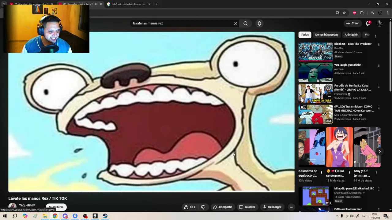This screenshot has height=220, width=392.
Task: Open the Dan Step channel link
Action: [339, 48]
